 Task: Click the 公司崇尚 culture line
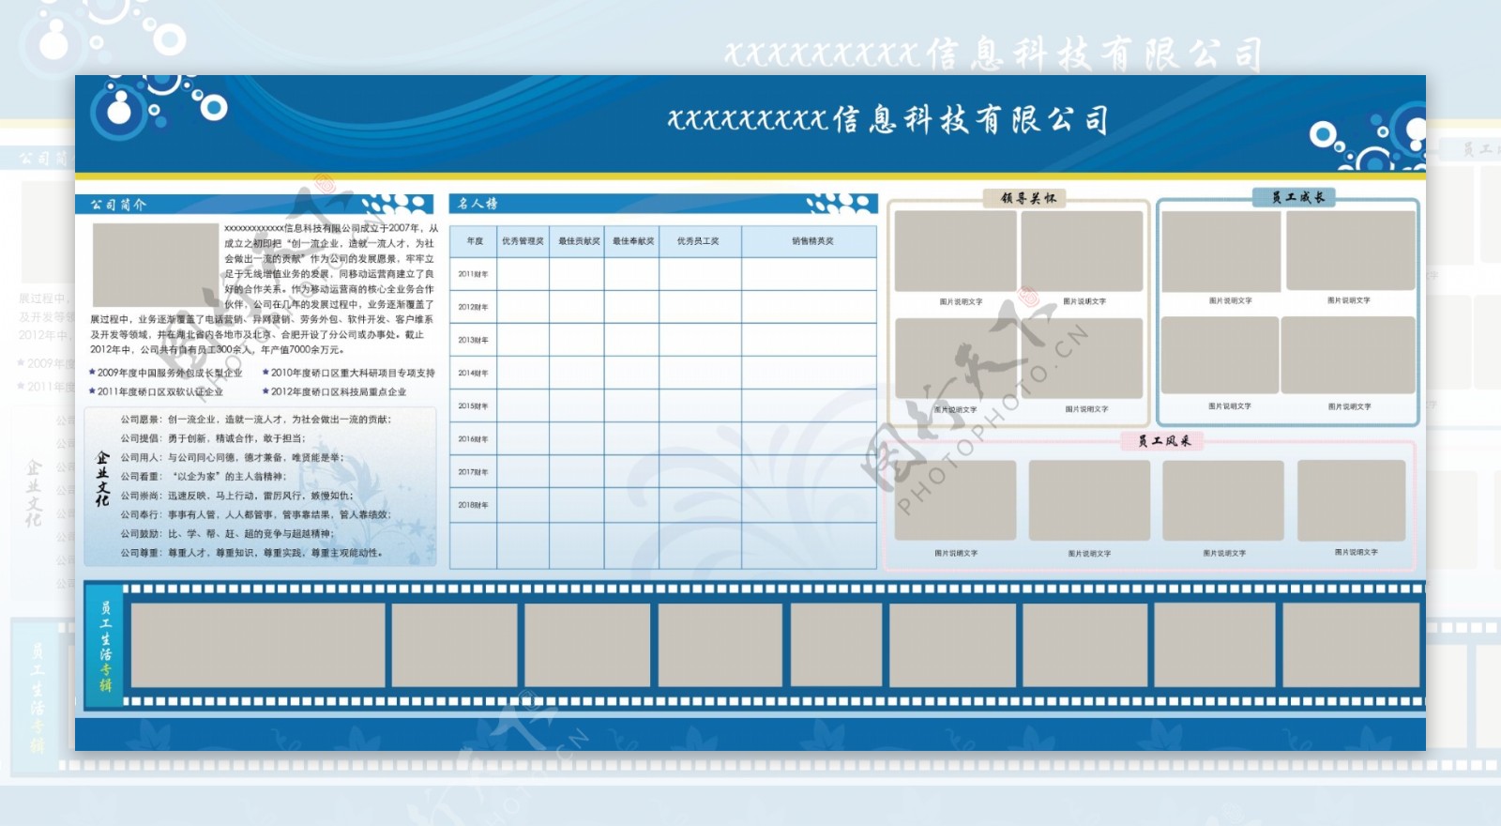pos(237,496)
